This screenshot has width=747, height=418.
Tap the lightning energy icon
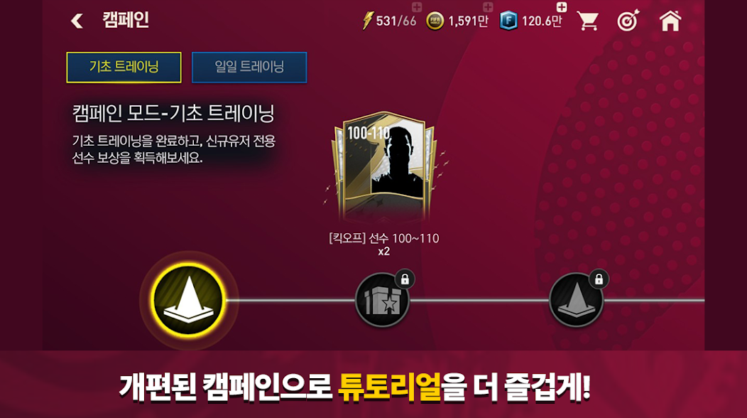tap(367, 21)
